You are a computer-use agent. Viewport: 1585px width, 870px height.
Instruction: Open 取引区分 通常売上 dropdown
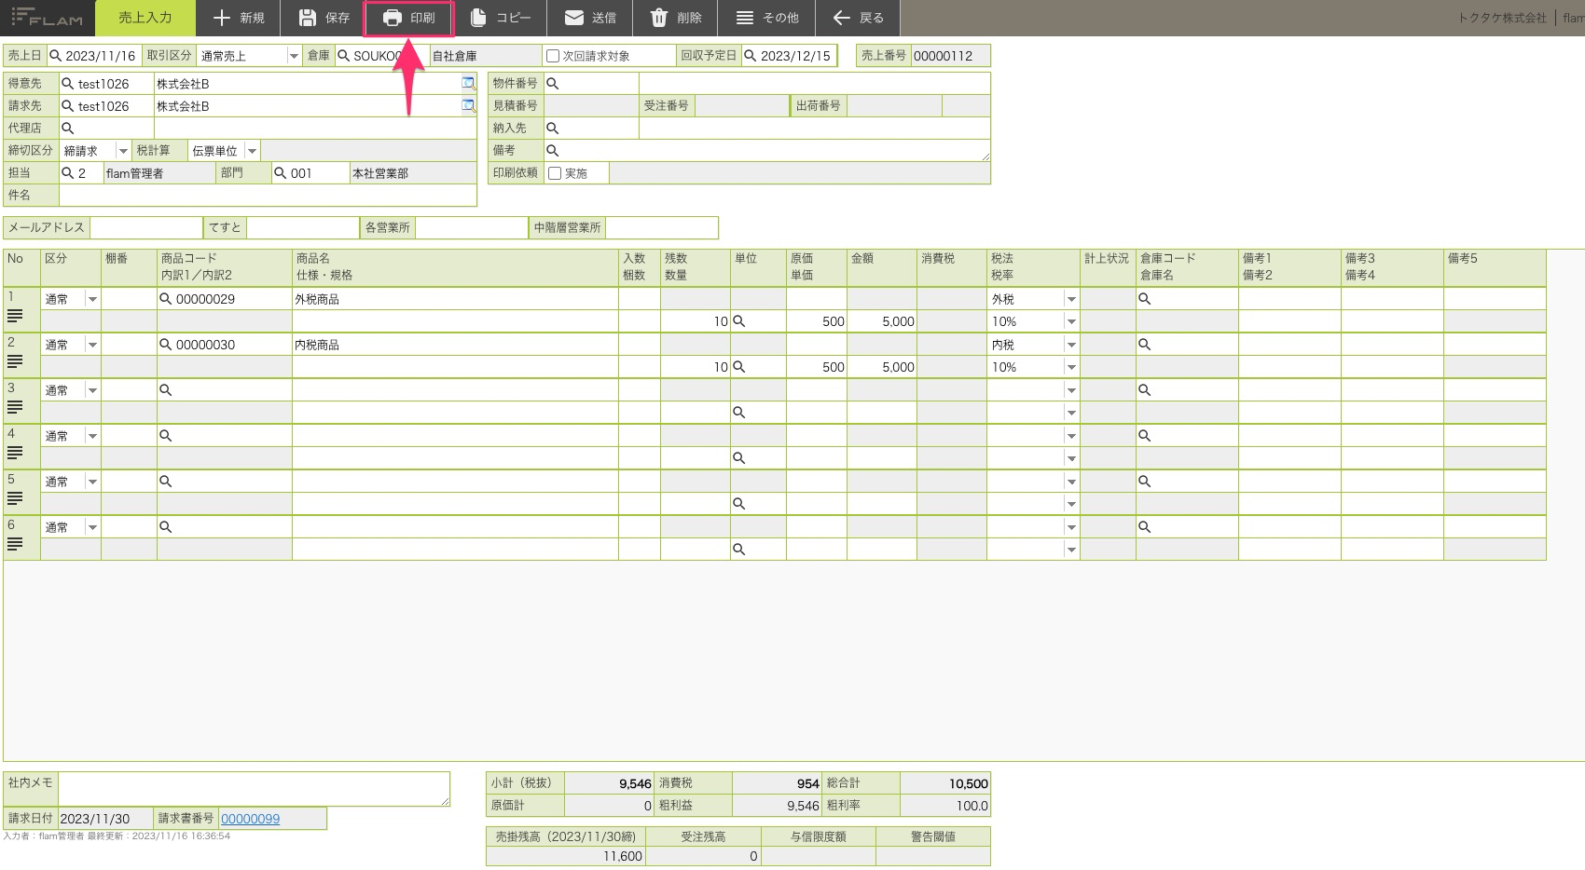point(294,56)
